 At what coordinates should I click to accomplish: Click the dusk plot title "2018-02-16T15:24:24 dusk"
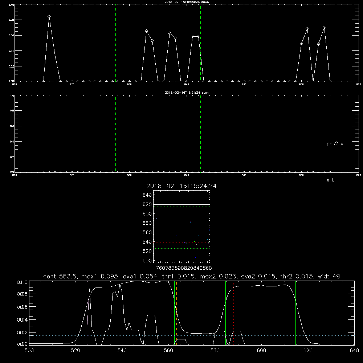[x=187, y=93]
